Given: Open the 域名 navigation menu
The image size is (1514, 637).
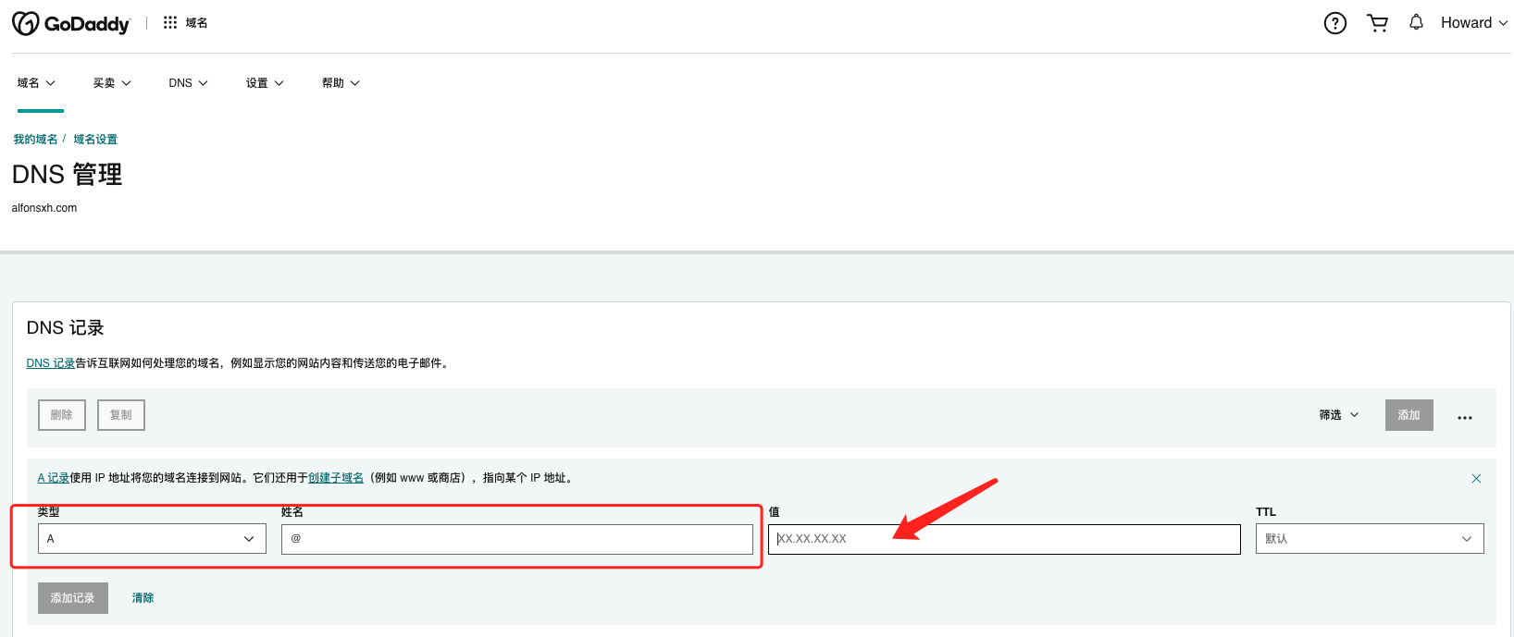Looking at the screenshot, I should coord(36,83).
